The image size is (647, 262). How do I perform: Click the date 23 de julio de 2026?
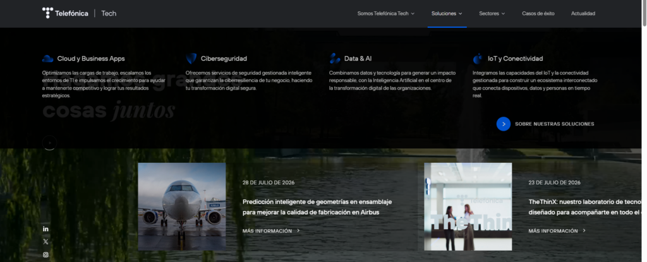tap(555, 182)
